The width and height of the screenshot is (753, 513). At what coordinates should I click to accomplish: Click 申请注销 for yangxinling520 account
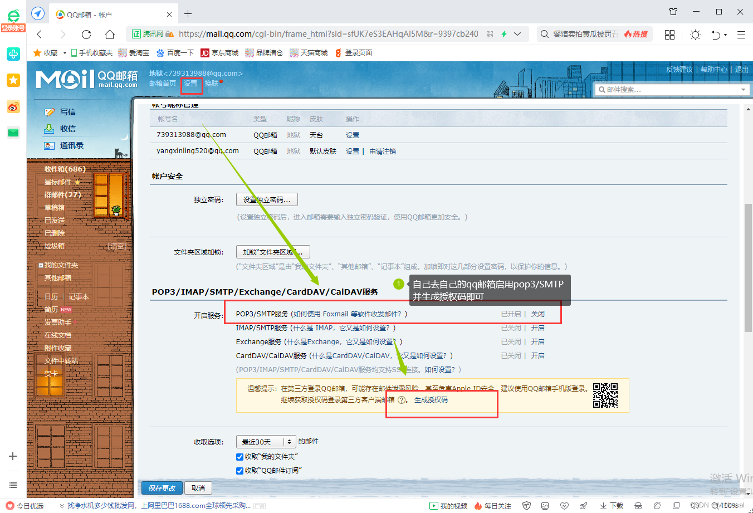tap(383, 152)
